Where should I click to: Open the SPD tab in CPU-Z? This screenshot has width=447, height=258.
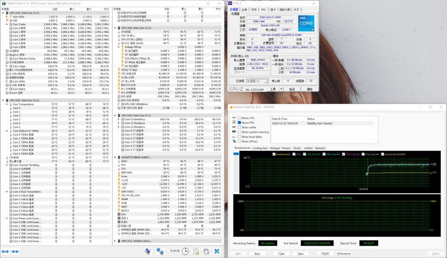[x=263, y=10]
